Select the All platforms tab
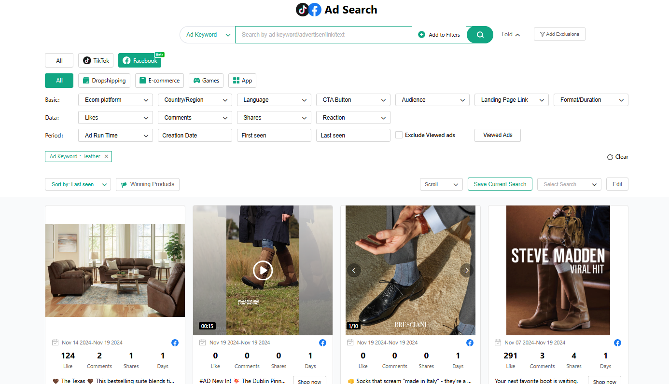 pyautogui.click(x=59, y=61)
